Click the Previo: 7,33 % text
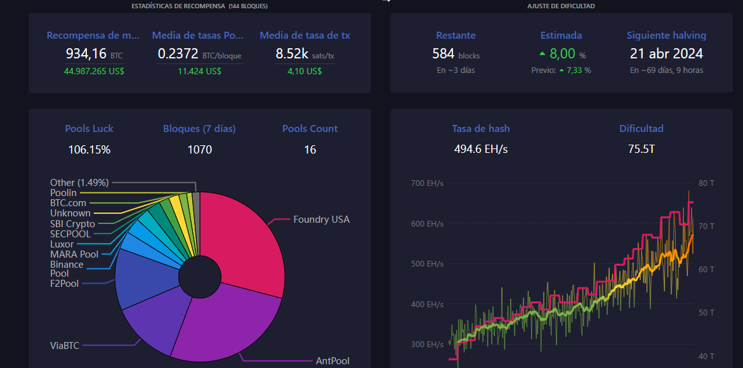Screen dimensions: 743x368 coord(561,70)
